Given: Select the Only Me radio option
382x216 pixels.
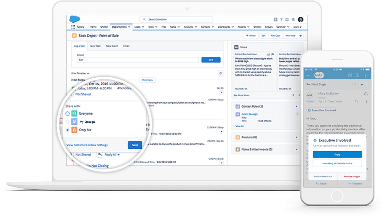Looking at the screenshot, I should point(67,130).
